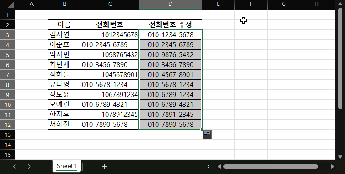
Task: Select row 13 header
Action: [x=8, y=135]
